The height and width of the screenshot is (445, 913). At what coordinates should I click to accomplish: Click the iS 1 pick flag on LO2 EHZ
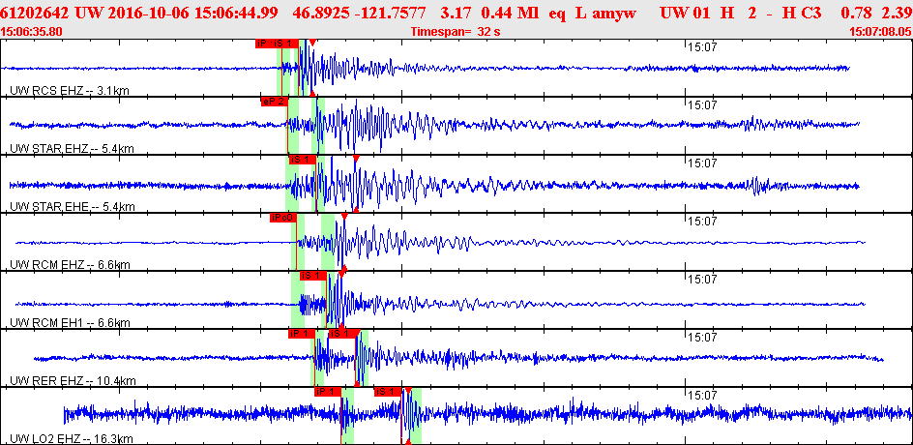[x=388, y=392]
